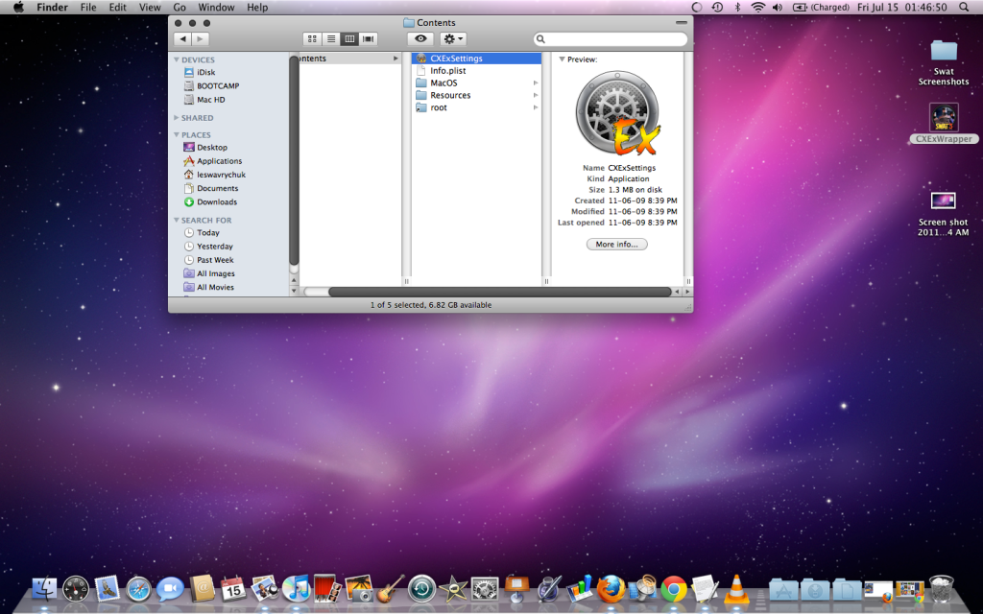The height and width of the screenshot is (614, 983).
Task: Open Spotlight search in the menu bar
Action: tap(964, 8)
